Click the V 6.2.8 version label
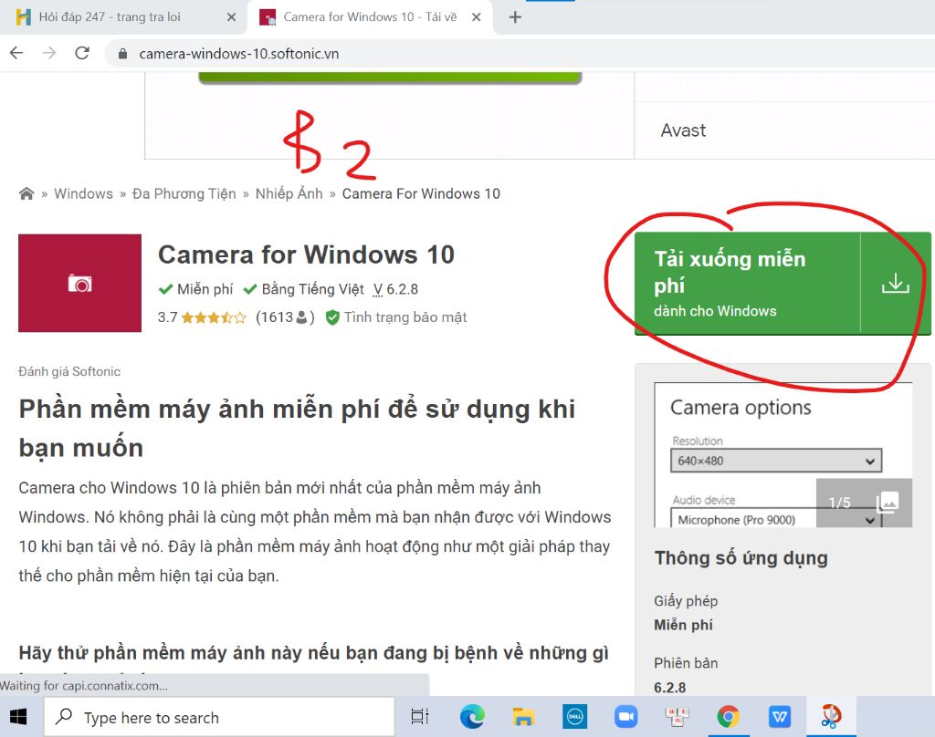Image resolution: width=935 pixels, height=737 pixels. [x=396, y=289]
